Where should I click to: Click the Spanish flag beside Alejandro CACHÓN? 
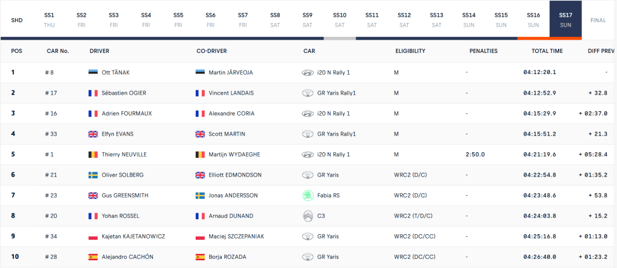click(93, 257)
